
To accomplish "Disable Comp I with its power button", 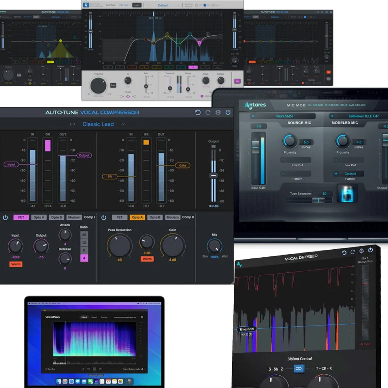I will click(5, 217).
